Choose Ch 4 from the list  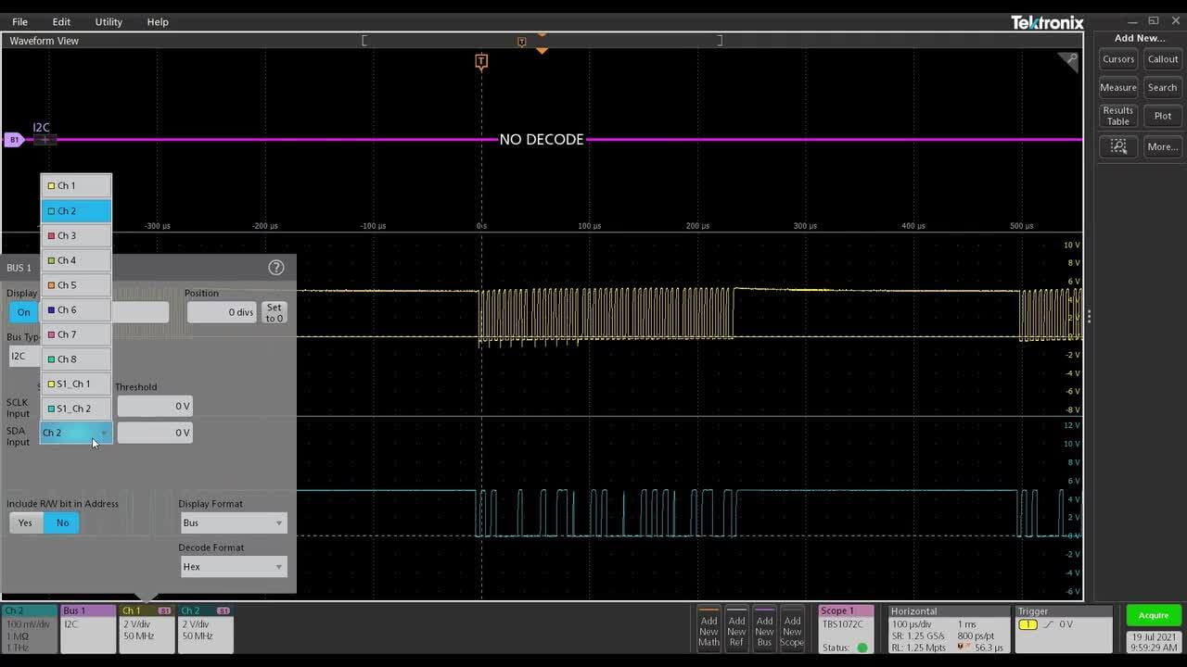[76, 260]
